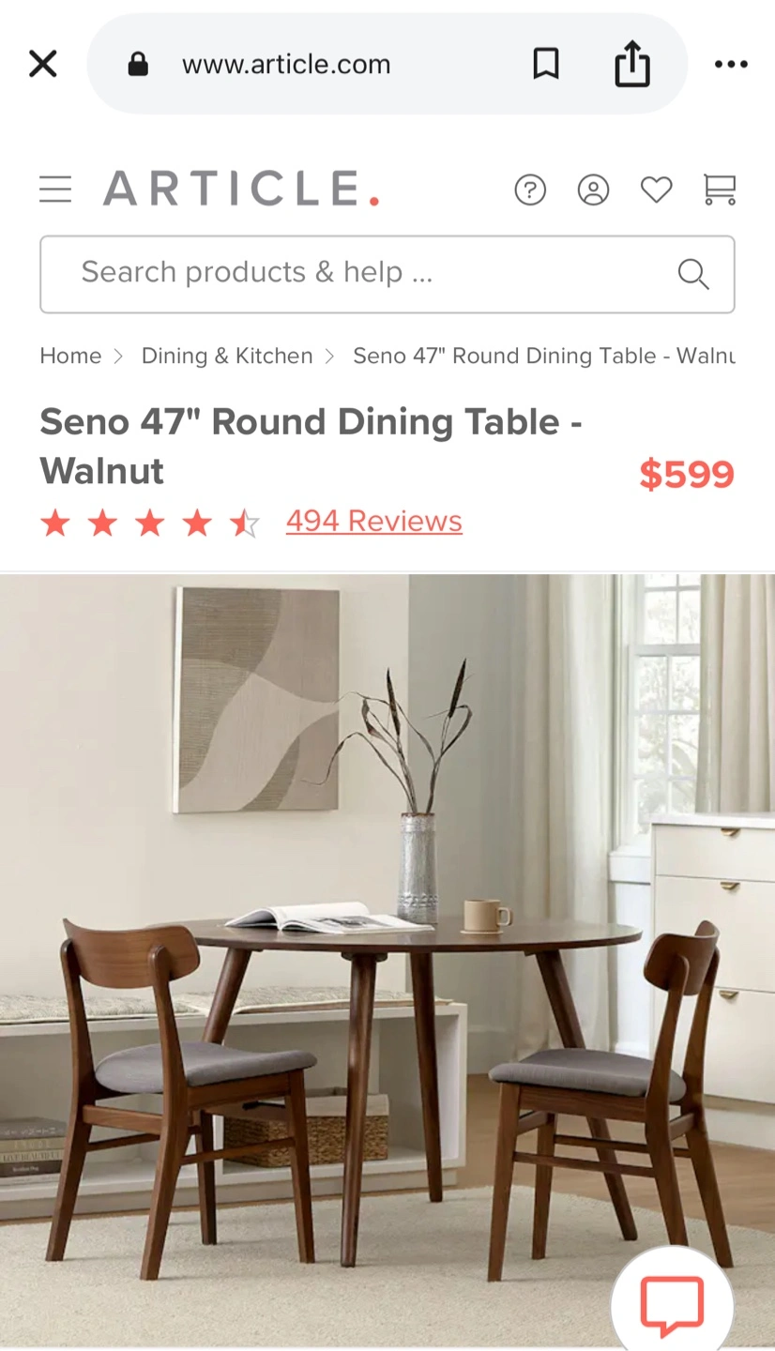Bookmark this page in browser
Image resolution: width=775 pixels, height=1351 pixels.
[x=546, y=64]
